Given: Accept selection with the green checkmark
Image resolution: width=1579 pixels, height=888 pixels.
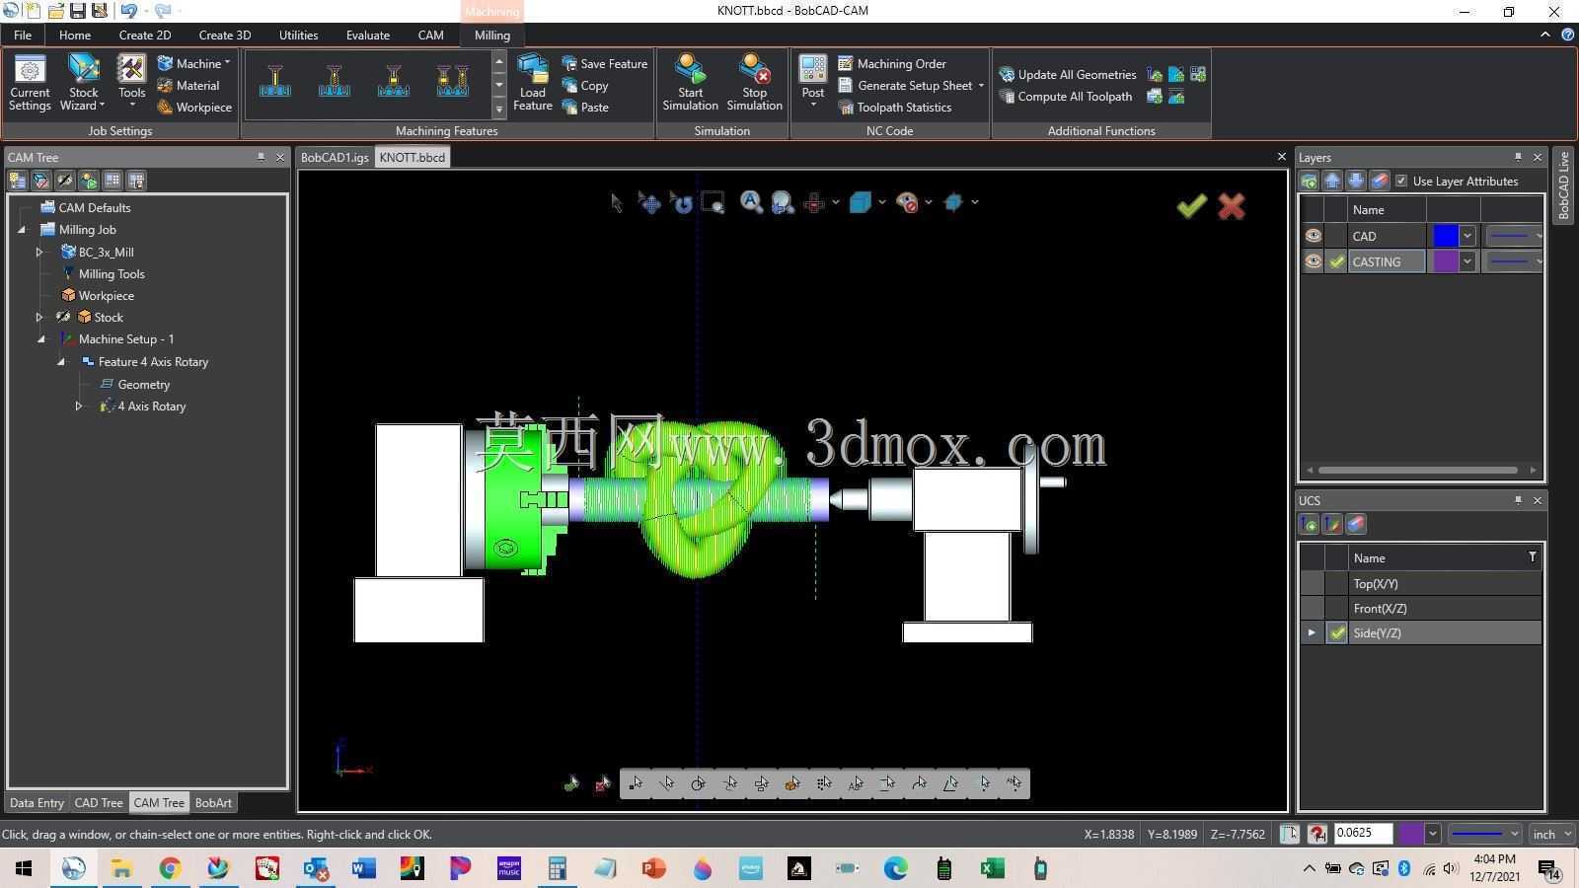Looking at the screenshot, I should coord(1191,205).
